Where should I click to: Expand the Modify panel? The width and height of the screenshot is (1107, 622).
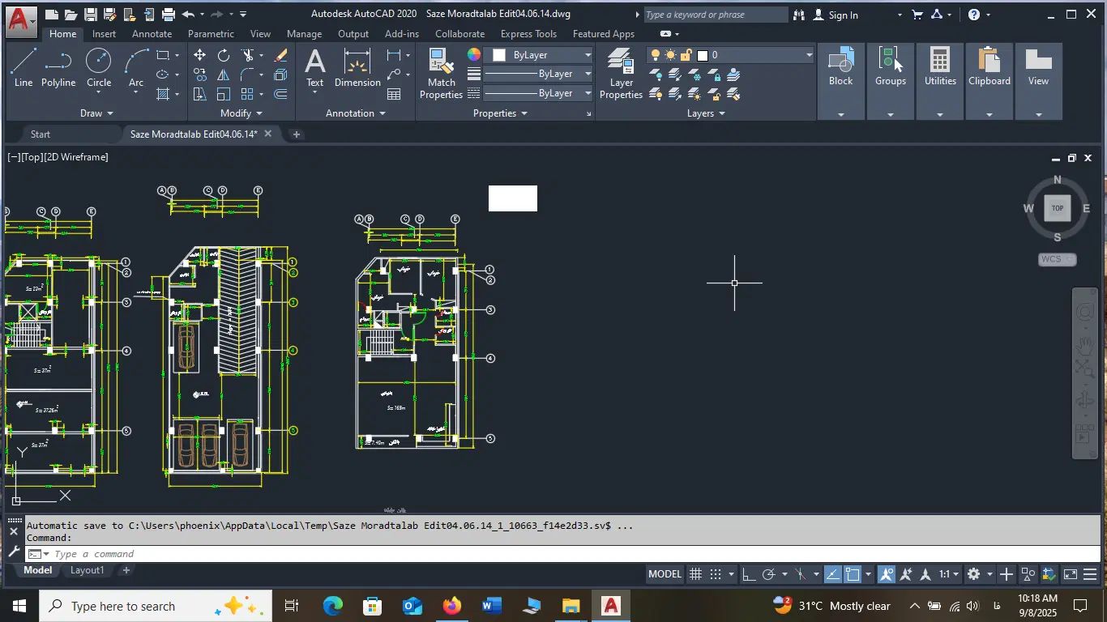241,113
